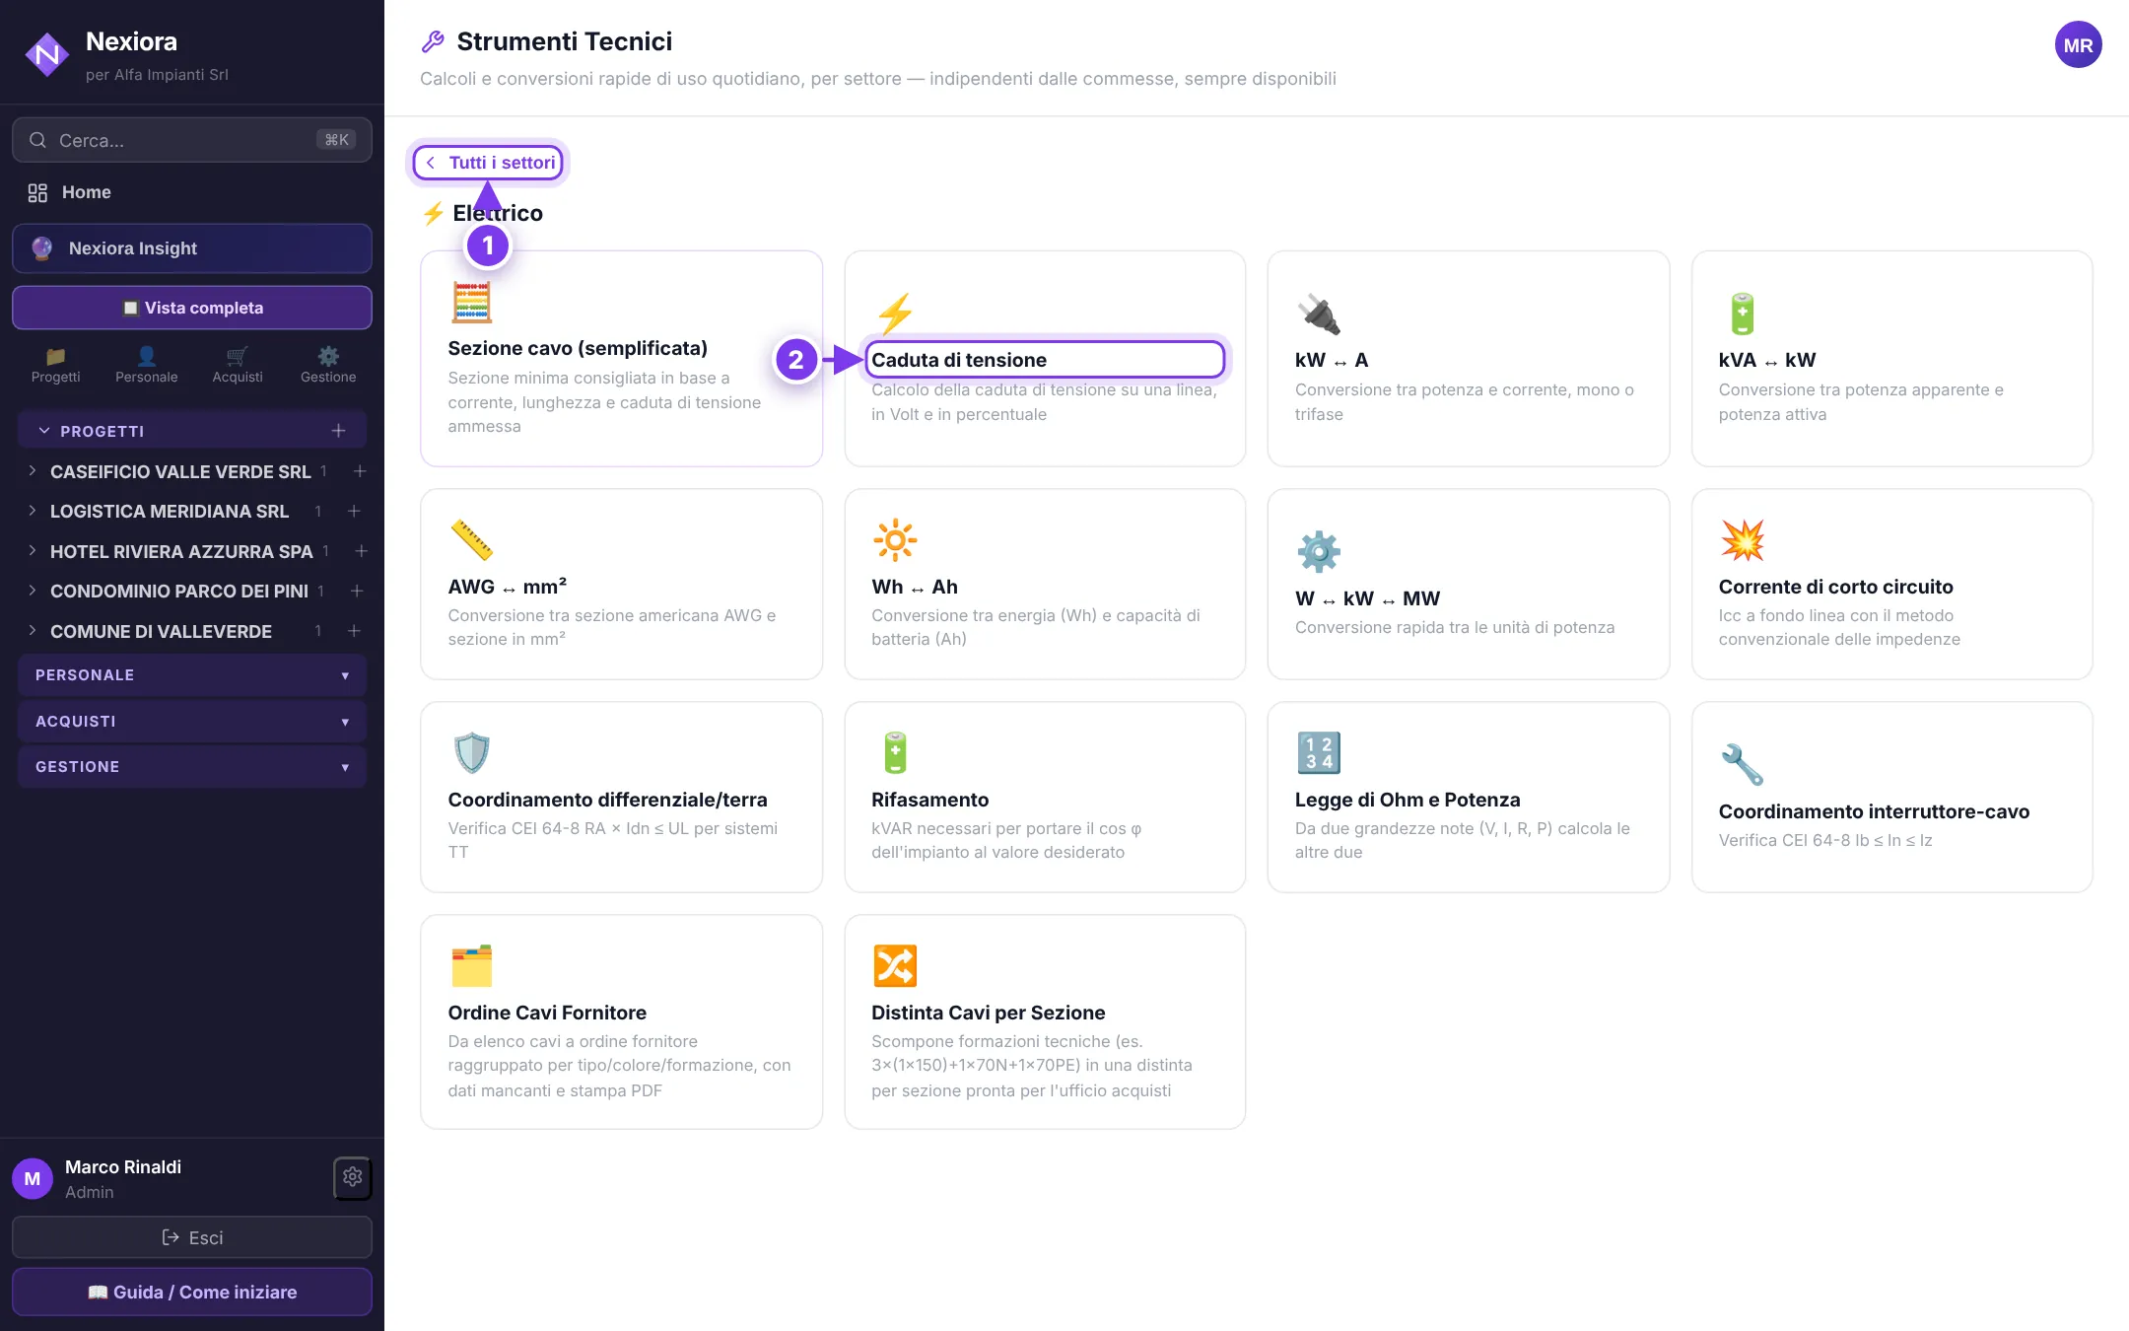The width and height of the screenshot is (2129, 1331).
Task: Open Coordinamento differenziale/terra tool
Action: (622, 798)
